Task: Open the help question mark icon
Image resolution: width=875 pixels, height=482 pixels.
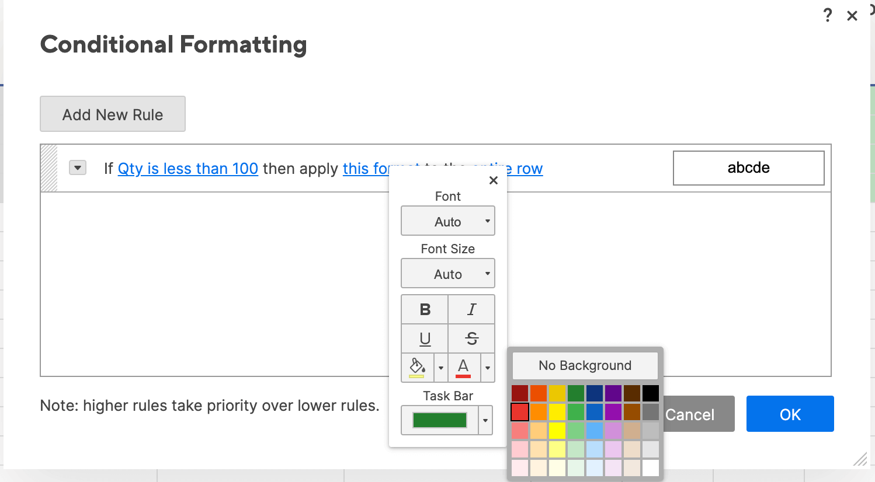Action: [x=827, y=15]
